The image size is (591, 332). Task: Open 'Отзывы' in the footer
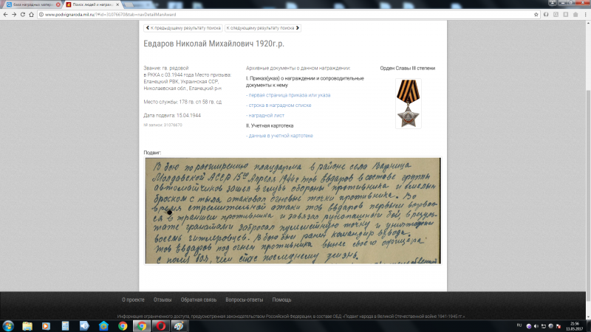(x=163, y=300)
